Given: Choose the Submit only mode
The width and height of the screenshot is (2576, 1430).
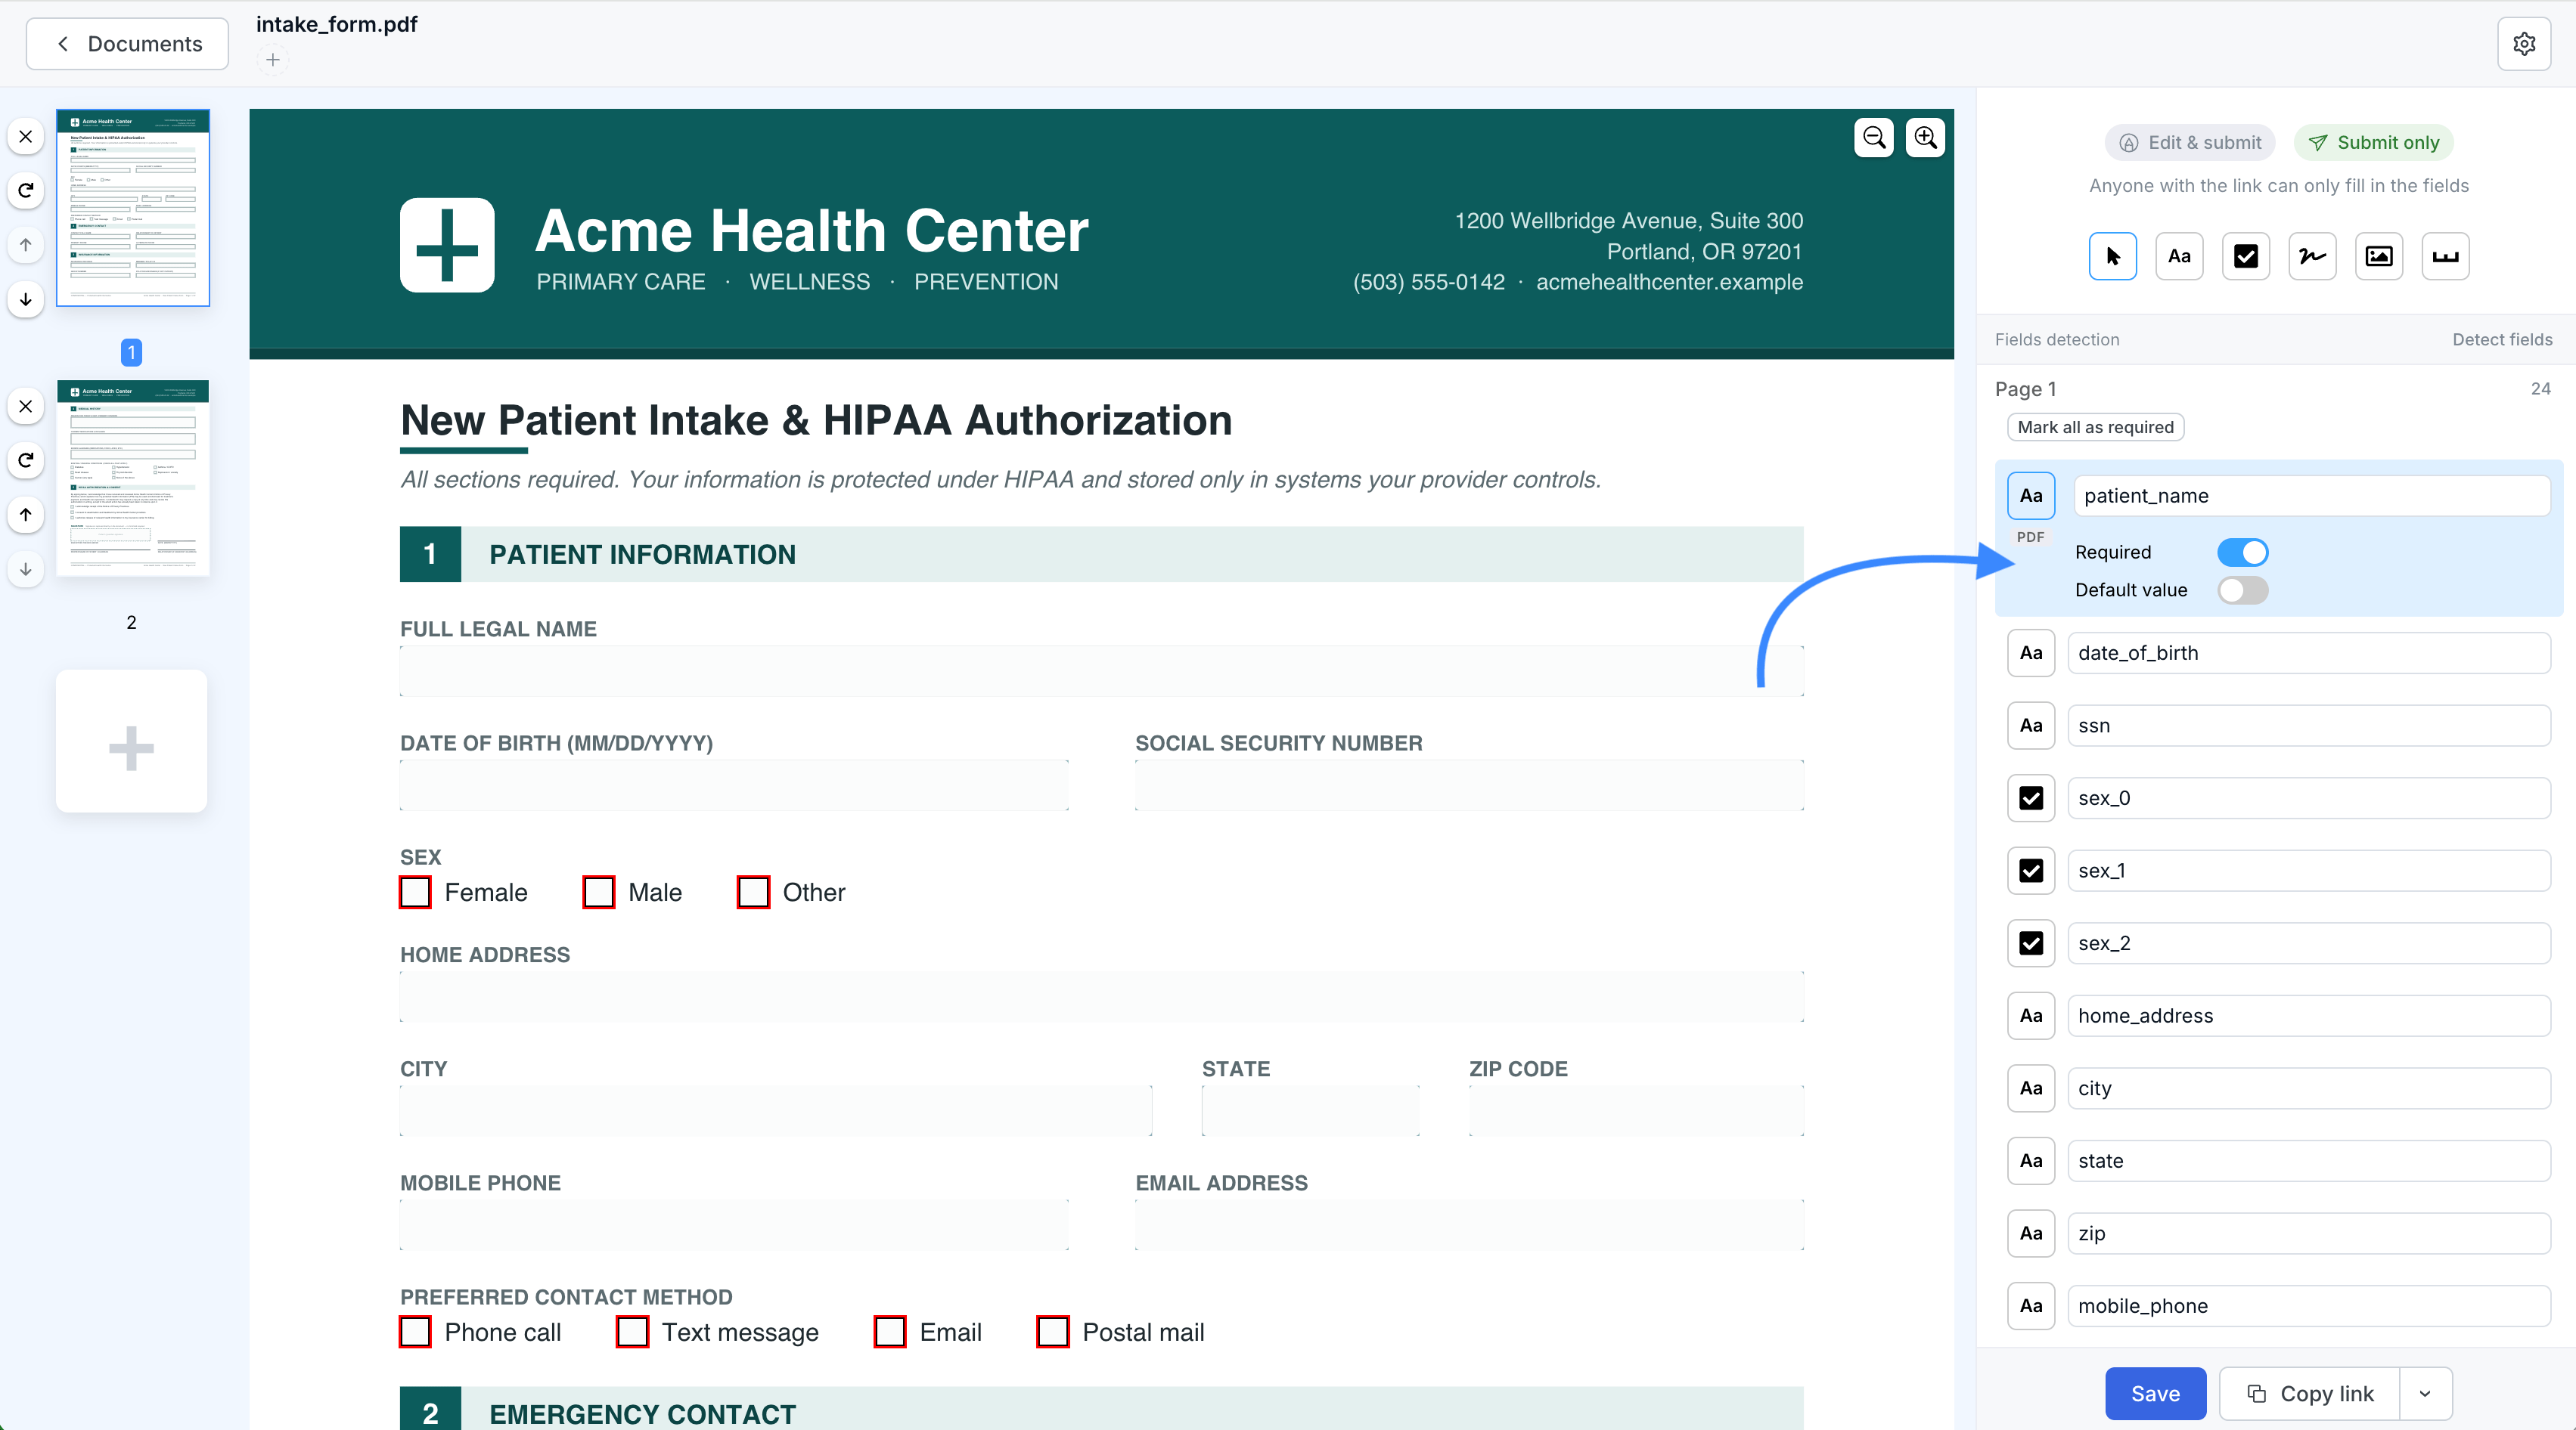Looking at the screenshot, I should tap(2373, 143).
